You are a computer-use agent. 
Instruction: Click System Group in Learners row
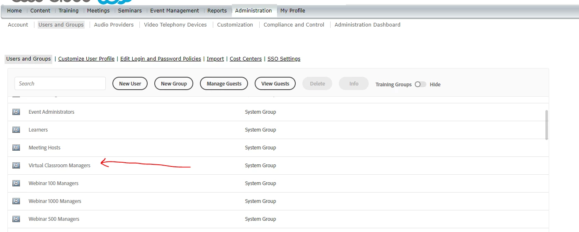pyautogui.click(x=260, y=130)
